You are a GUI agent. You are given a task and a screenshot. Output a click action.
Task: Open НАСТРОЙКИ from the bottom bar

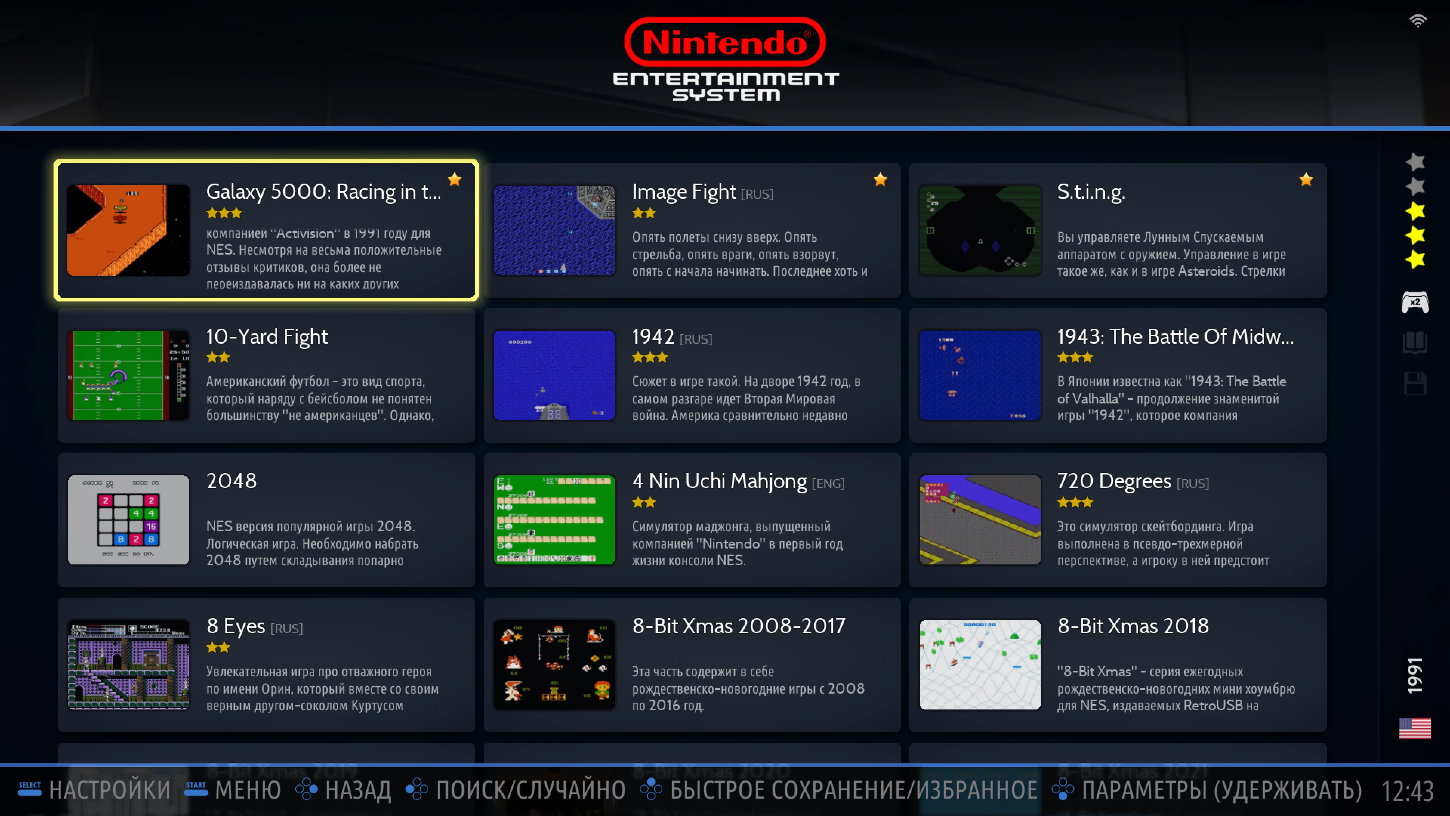click(x=110, y=790)
